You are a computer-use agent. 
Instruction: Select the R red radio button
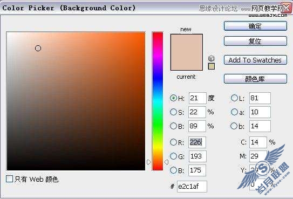pyautogui.click(x=173, y=142)
